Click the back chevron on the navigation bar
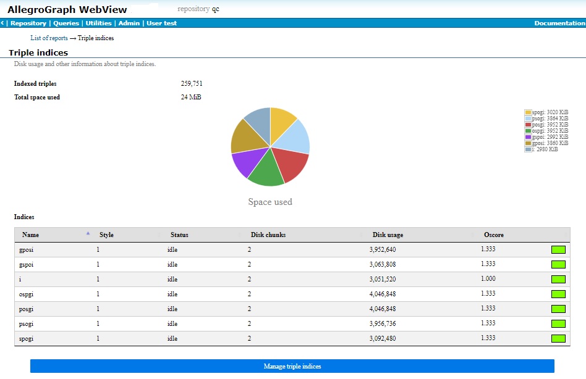Screen dimensions: 586x379 [2, 23]
